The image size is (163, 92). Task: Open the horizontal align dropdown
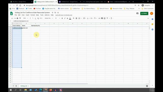pos(85,18)
